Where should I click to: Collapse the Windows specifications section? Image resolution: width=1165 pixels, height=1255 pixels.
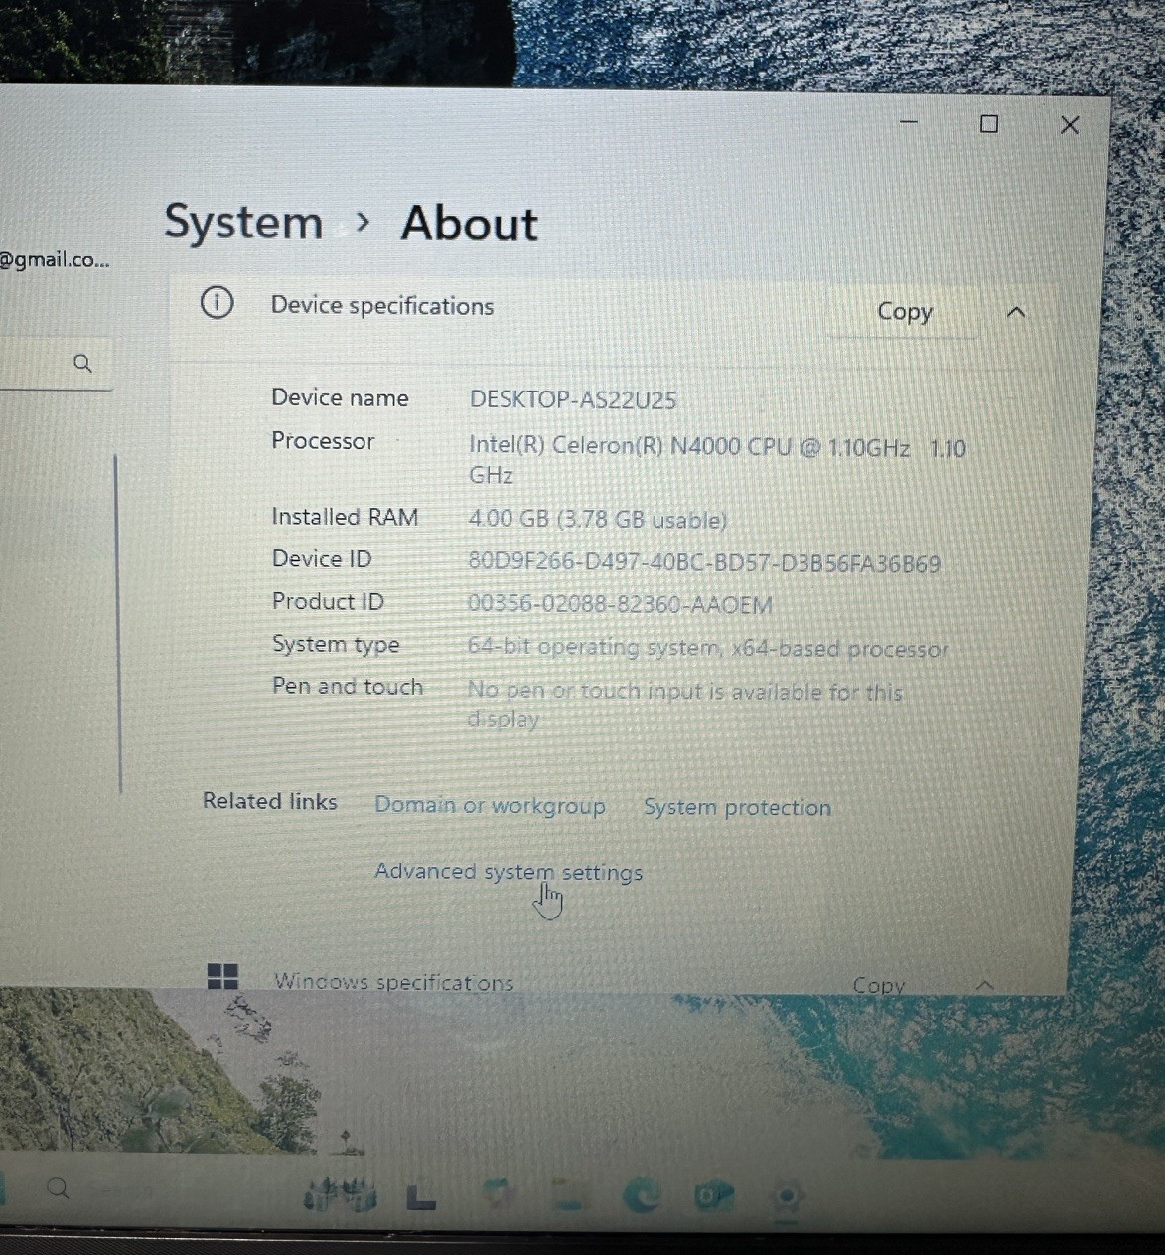pos(984,984)
